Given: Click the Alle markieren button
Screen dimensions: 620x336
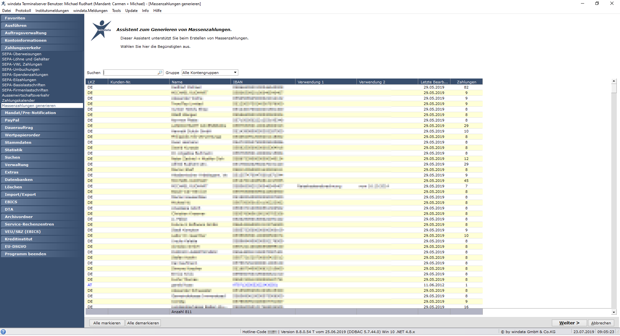Looking at the screenshot, I should point(107,323).
